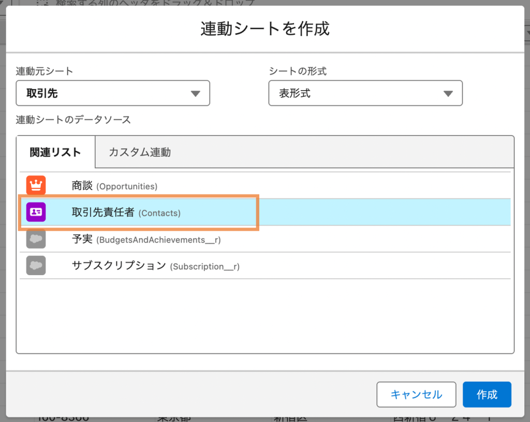
Task: Click the cloud icon next to サブスクリプション
Action: (x=36, y=266)
